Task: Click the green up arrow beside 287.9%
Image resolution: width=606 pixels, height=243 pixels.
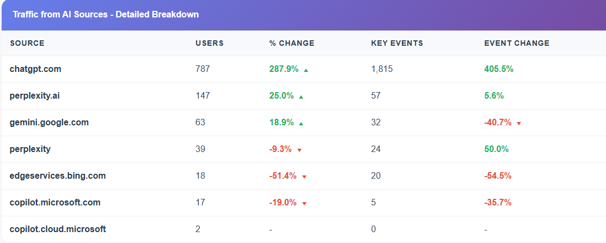Action: click(x=306, y=70)
